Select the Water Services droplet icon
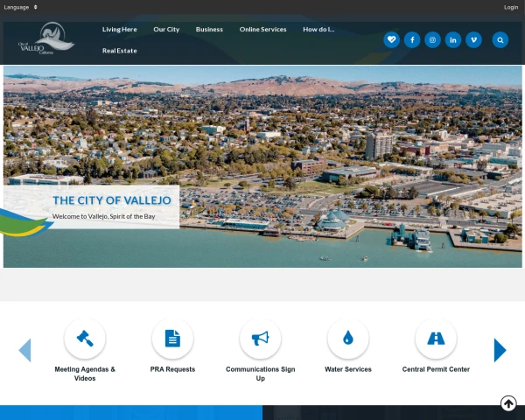 click(x=347, y=339)
